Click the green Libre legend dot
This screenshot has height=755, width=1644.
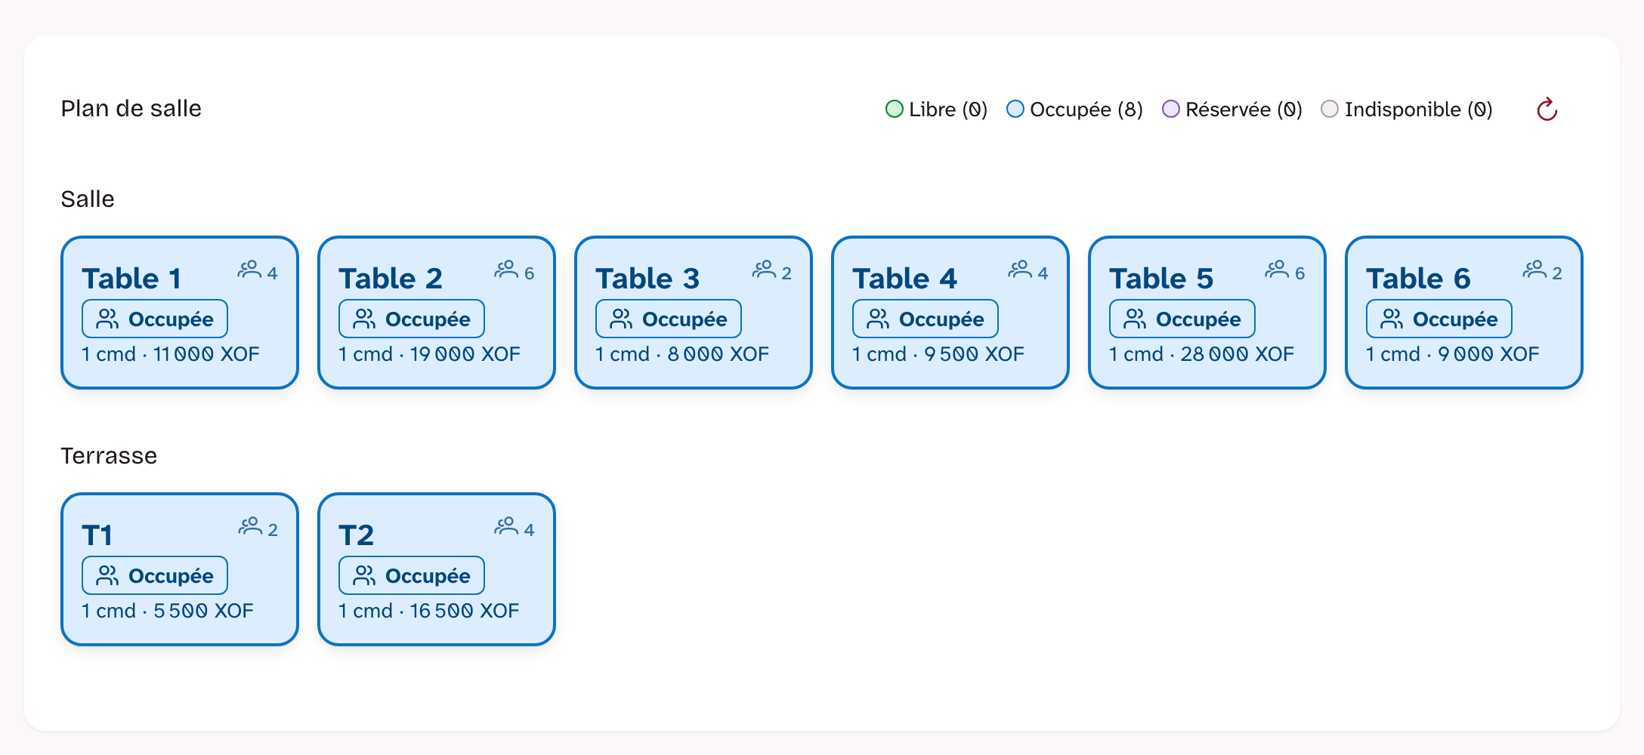click(895, 109)
